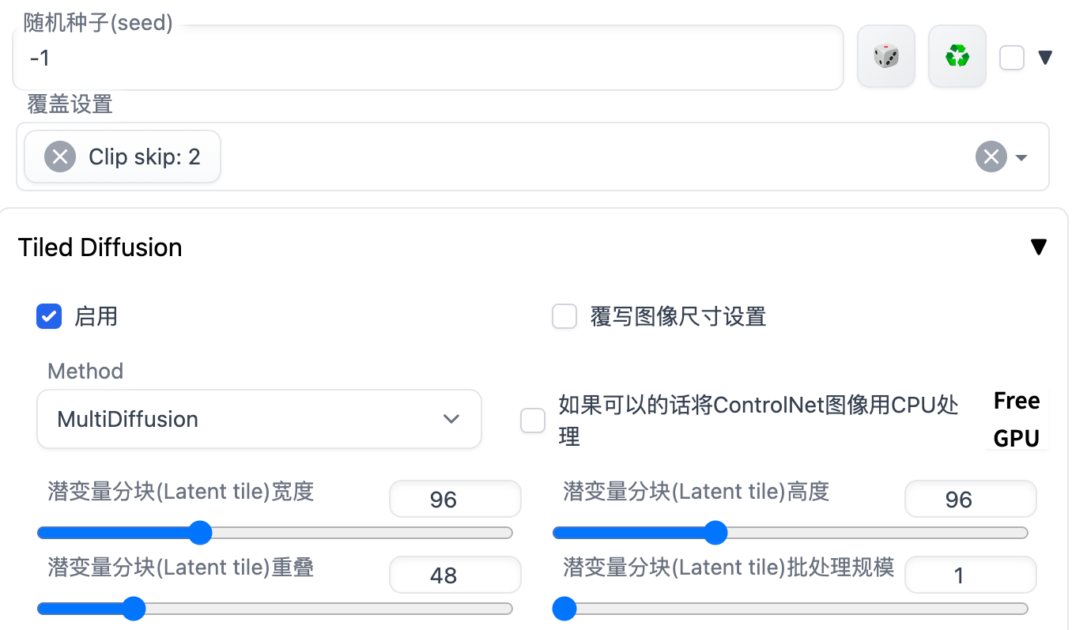The height and width of the screenshot is (630, 1072).
Task: Click the Latent tile width slider handle
Action: pos(201,533)
